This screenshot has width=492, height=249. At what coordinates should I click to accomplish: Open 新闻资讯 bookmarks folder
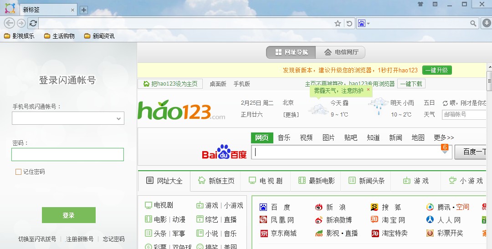pos(99,36)
